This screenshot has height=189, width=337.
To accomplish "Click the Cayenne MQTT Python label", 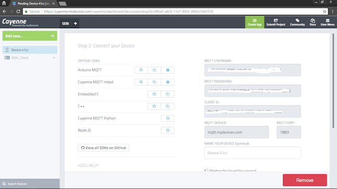I will [x=97, y=118].
